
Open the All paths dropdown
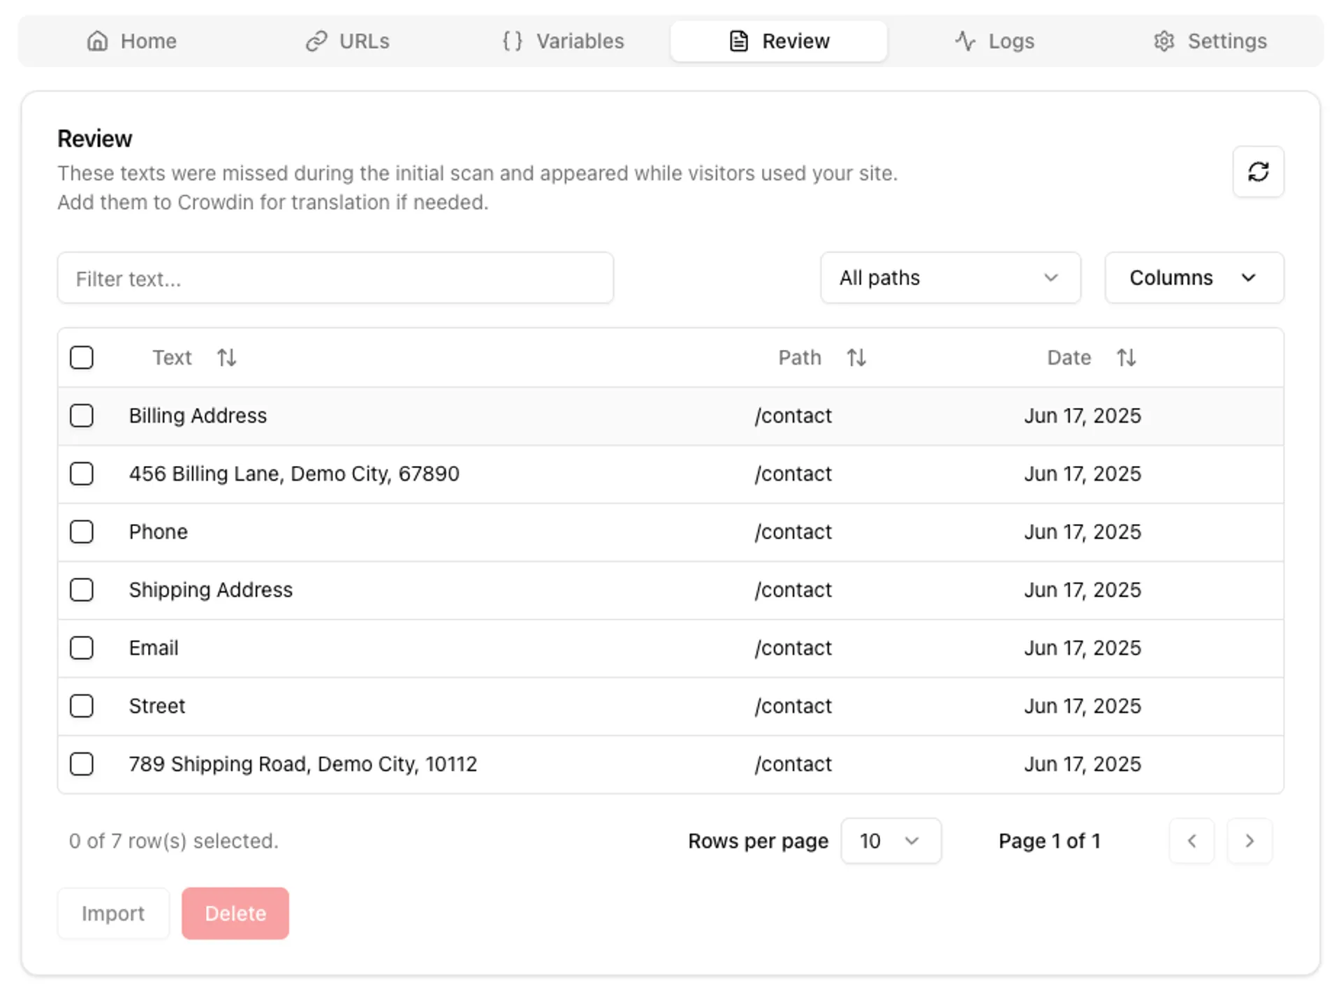(x=951, y=278)
